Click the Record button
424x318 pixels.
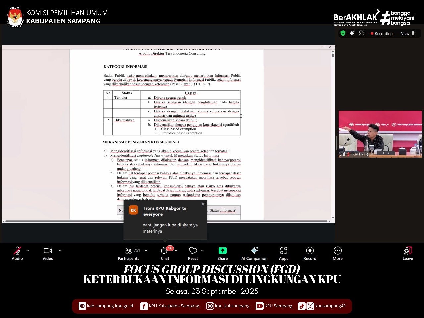coord(310,253)
